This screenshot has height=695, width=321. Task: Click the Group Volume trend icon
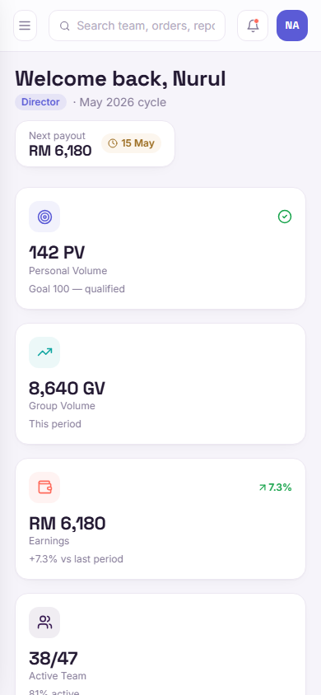(x=44, y=352)
